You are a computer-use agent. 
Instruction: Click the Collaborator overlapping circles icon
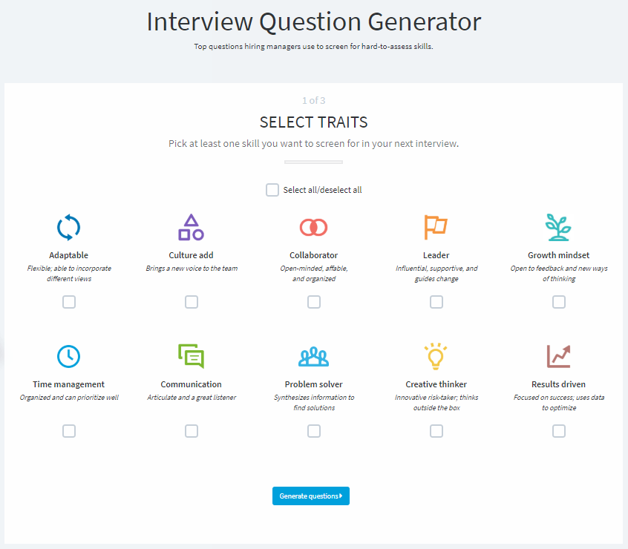coord(313,227)
